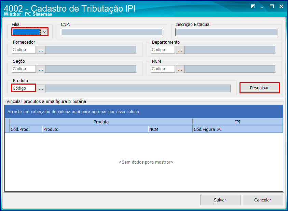The width and height of the screenshot is (288, 211).
Task: Click the grid row indicator header cell
Action: coord(7,125)
